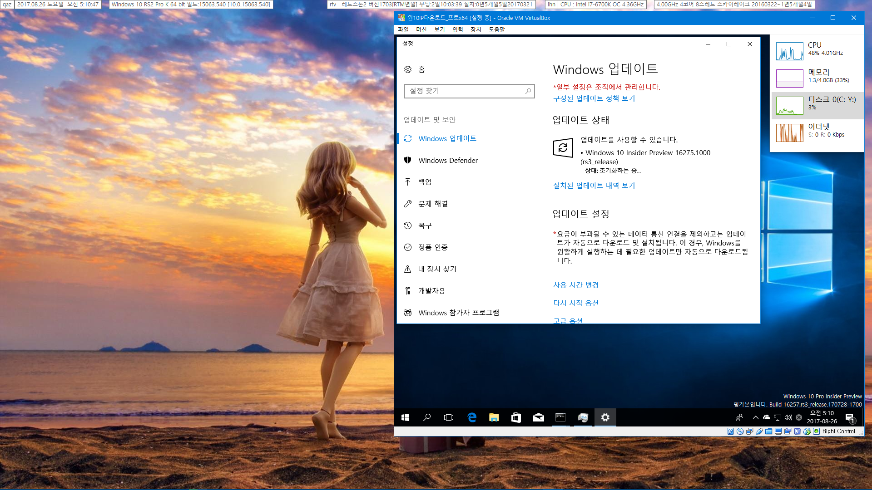Click Advanced options (고급 옵션) link
Screen dimensions: 872x490
(x=568, y=320)
